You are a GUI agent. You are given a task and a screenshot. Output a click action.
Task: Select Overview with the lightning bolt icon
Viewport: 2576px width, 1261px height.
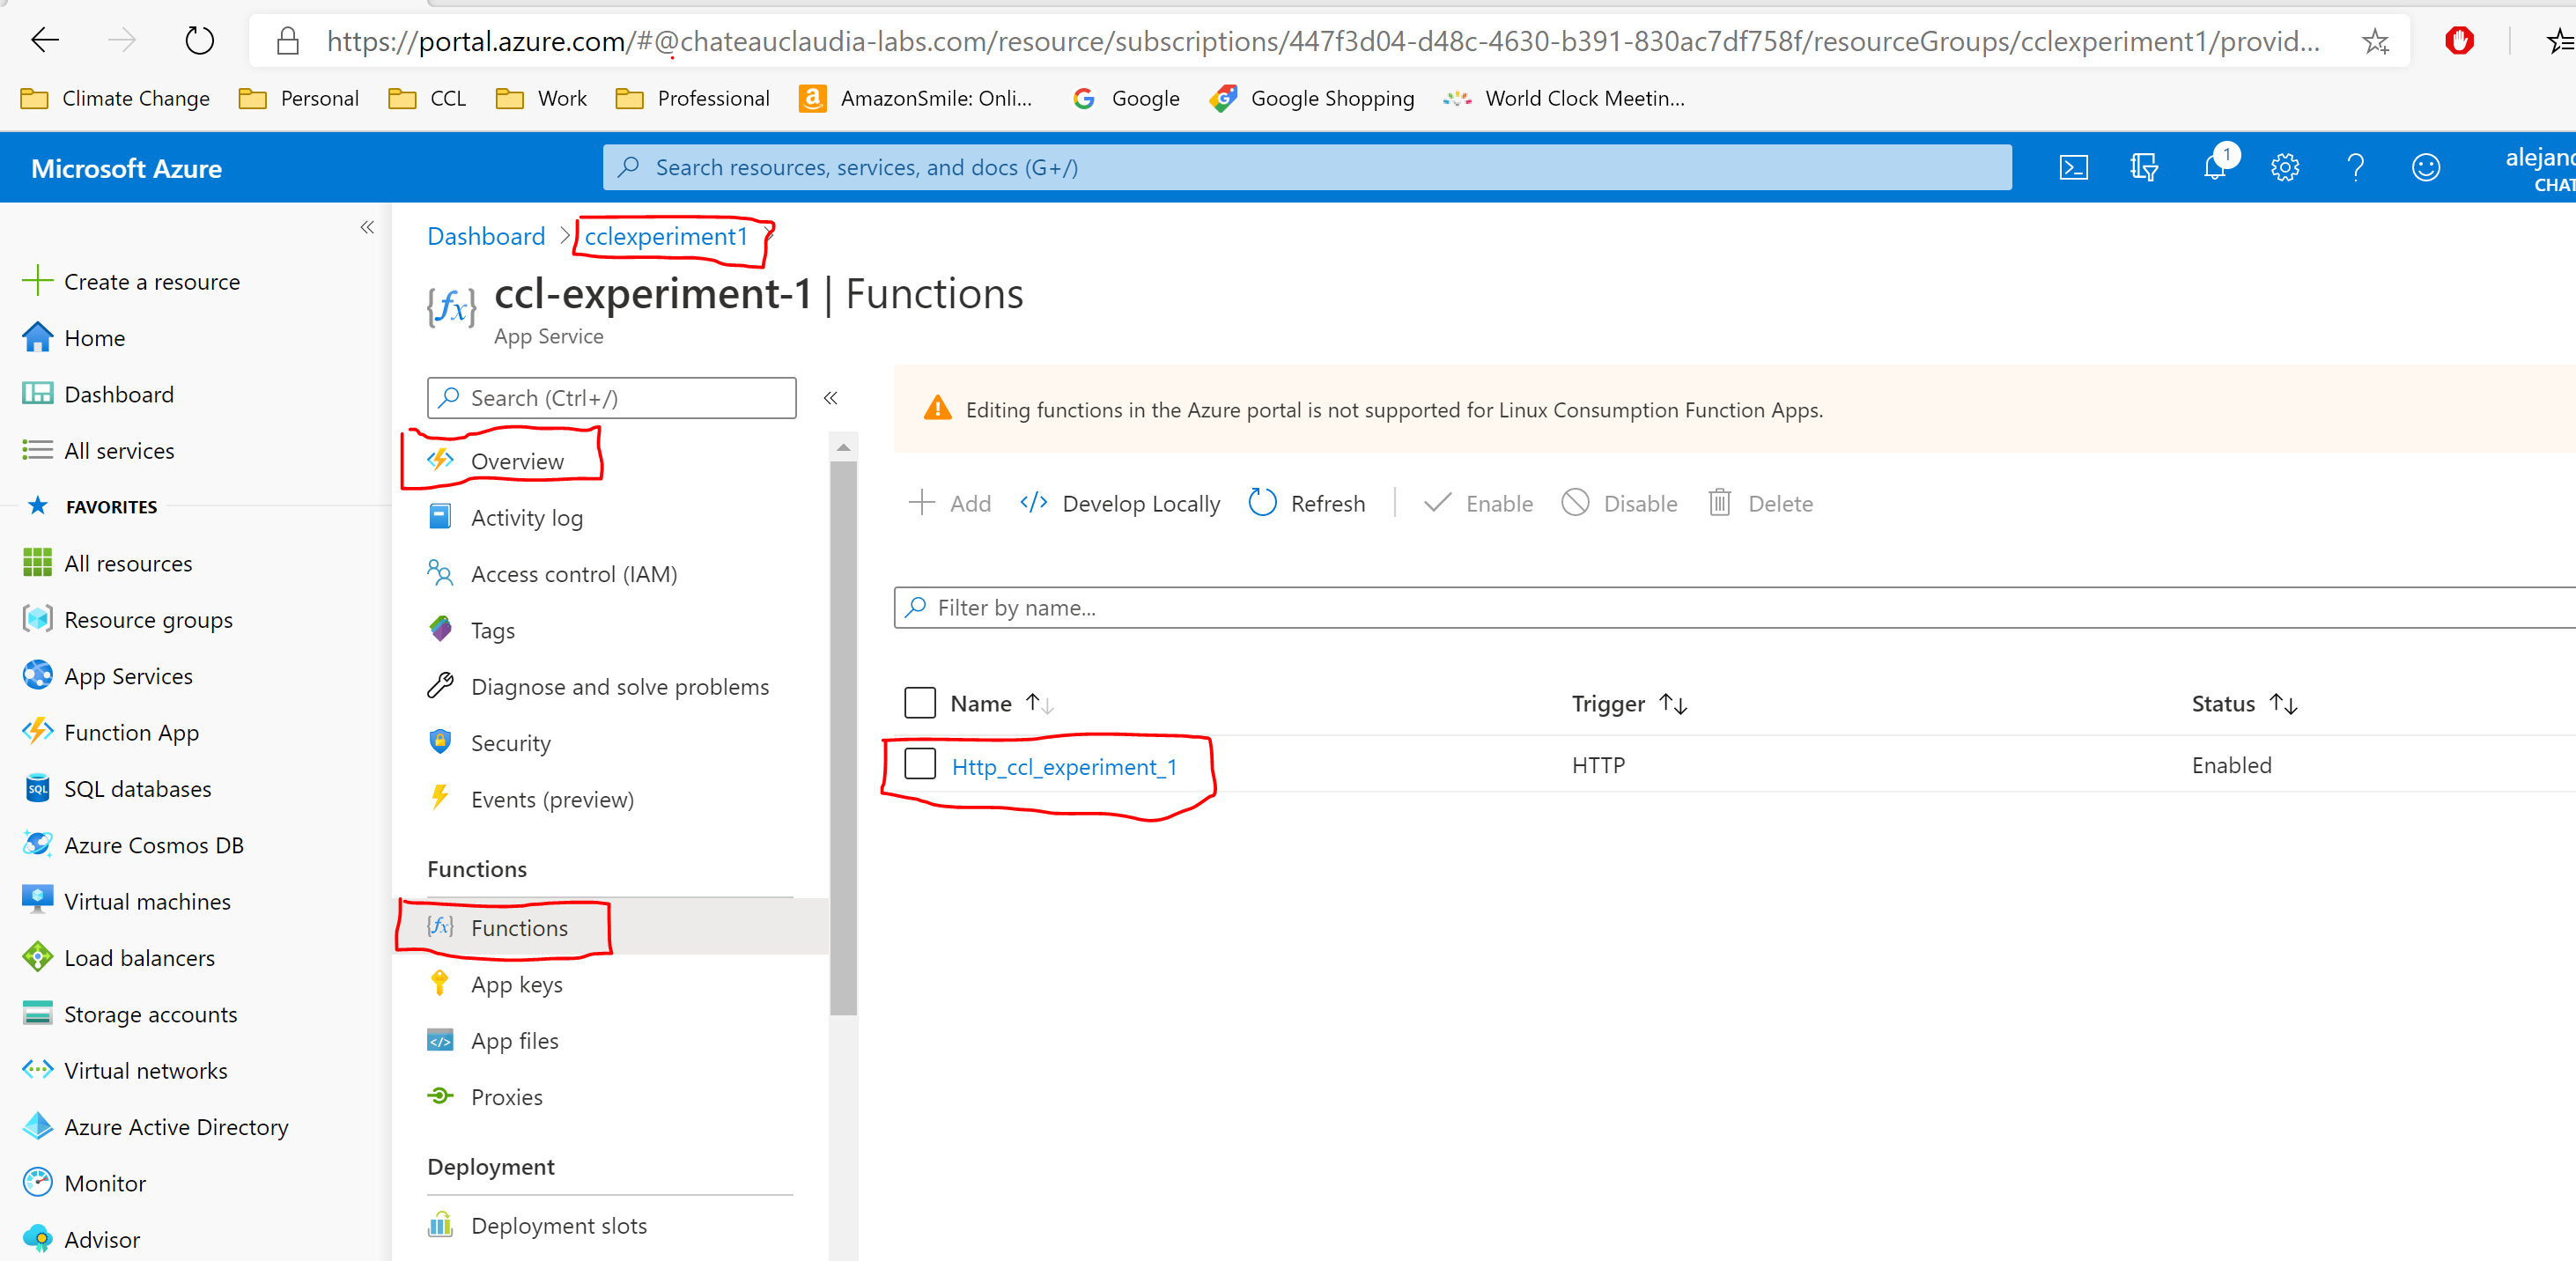click(518, 460)
